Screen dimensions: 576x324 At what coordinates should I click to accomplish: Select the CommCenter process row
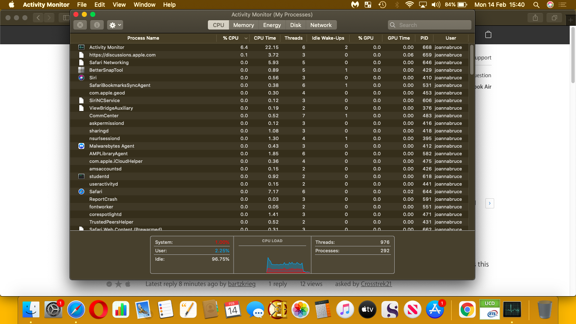269,116
